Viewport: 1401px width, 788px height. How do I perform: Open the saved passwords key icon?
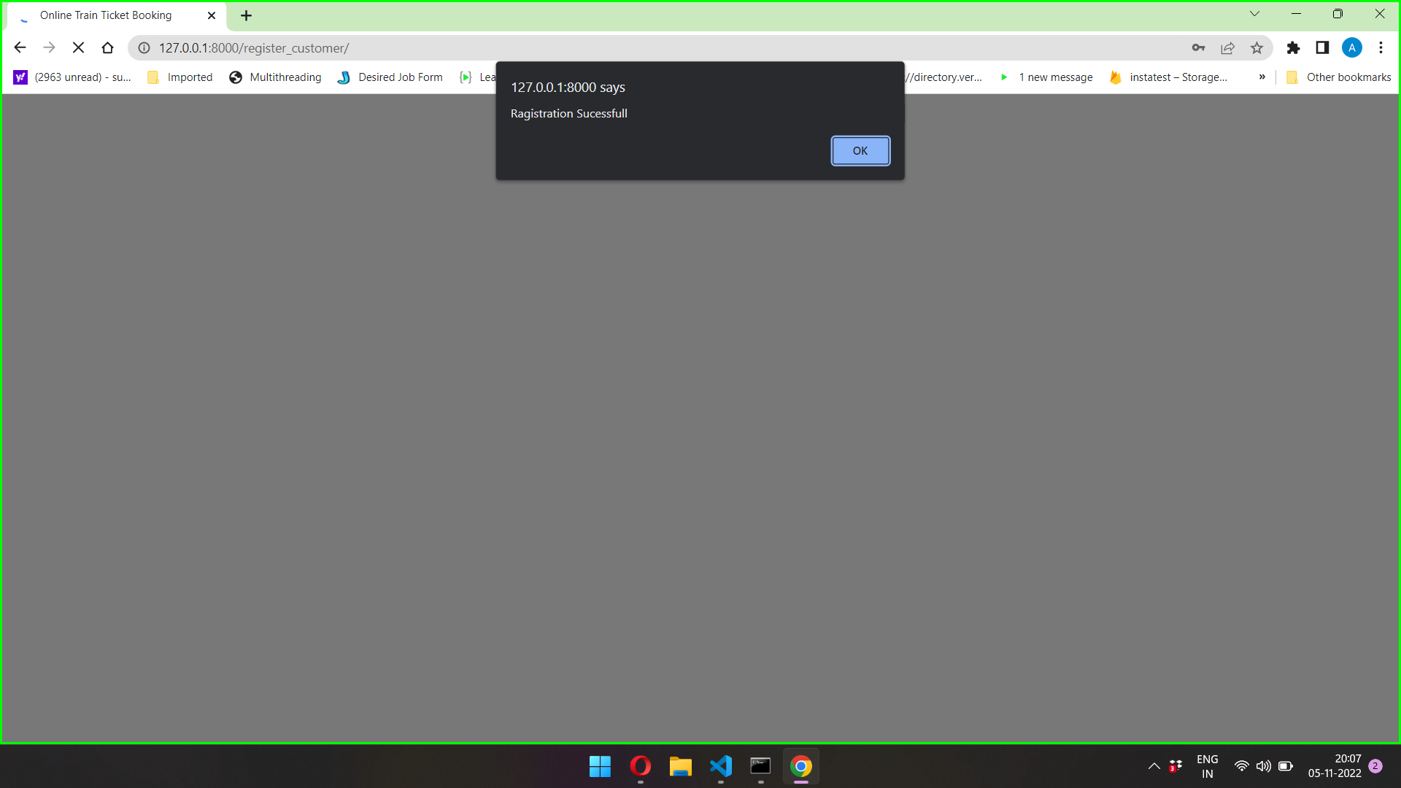1199,47
